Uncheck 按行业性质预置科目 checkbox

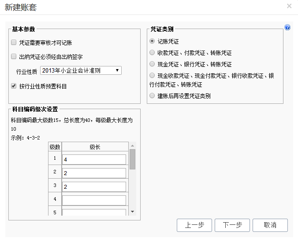click(14, 86)
